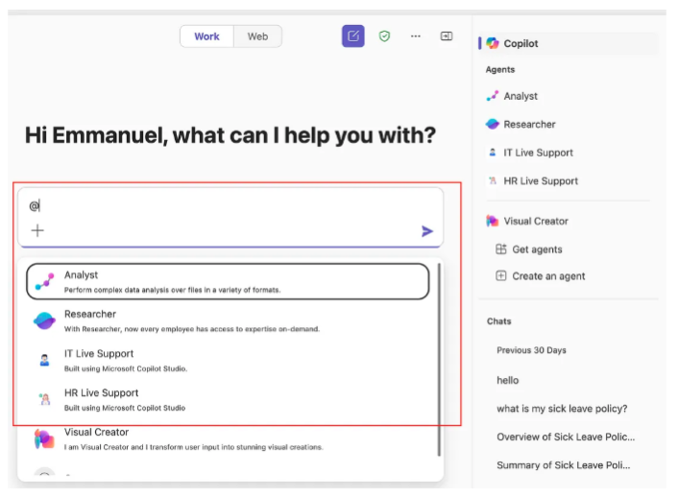Select Visual Creator in the suggestion list
Viewport: 678px width, 497px height.
[x=227, y=438]
